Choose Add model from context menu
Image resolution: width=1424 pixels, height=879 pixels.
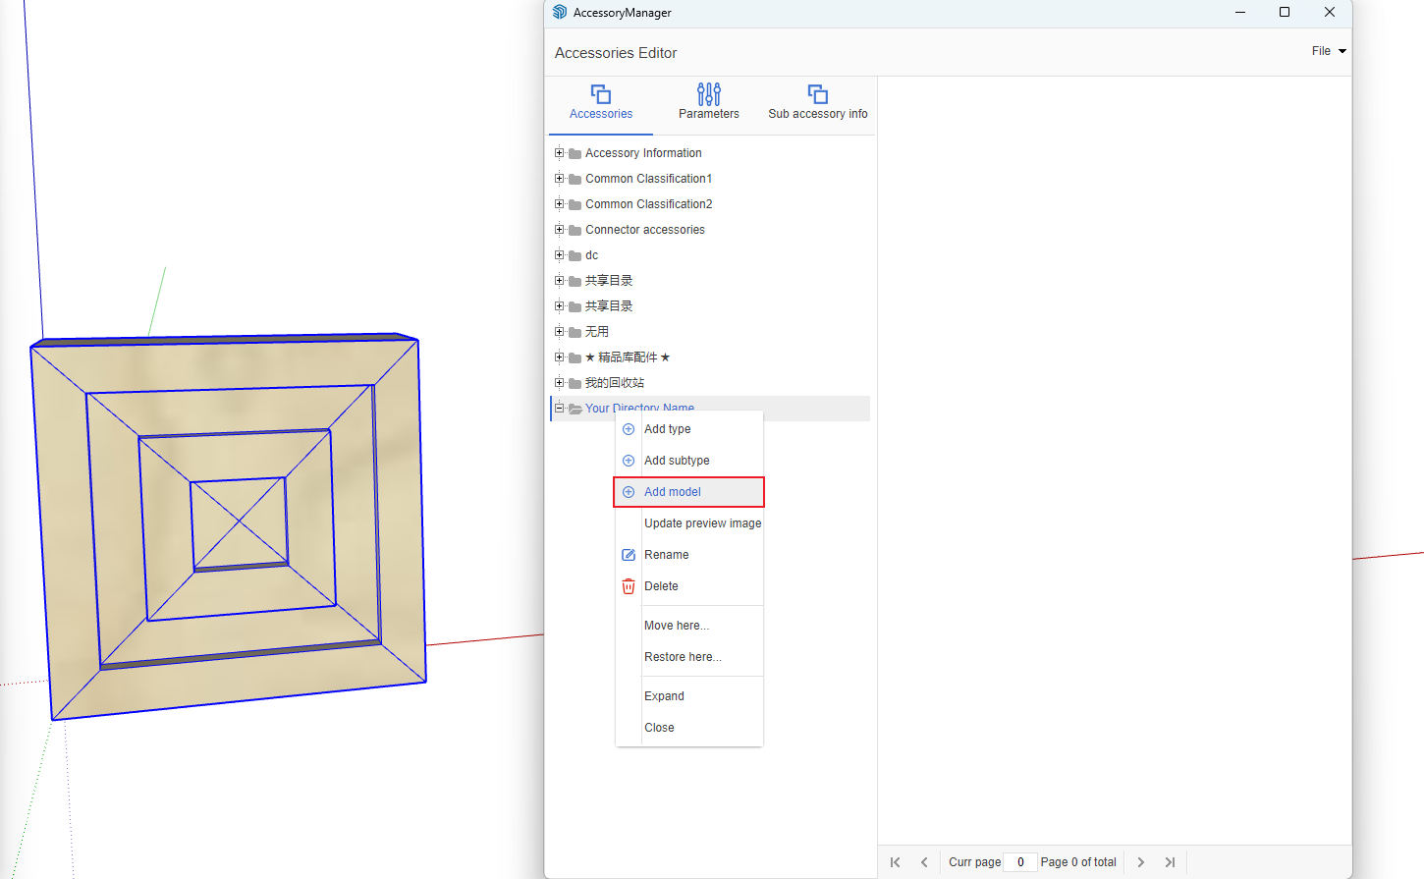(673, 492)
